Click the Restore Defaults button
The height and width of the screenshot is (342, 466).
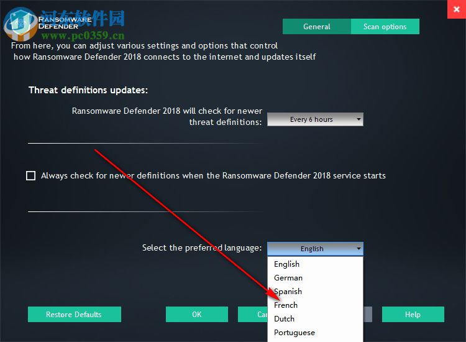tap(75, 315)
